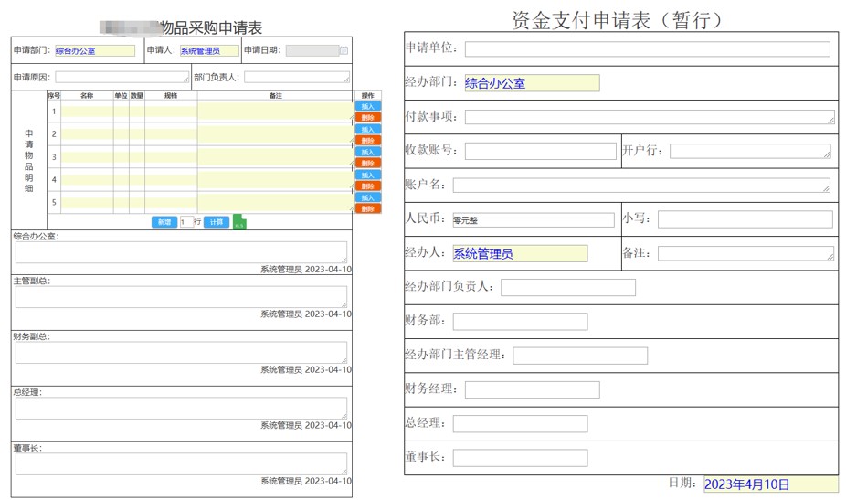Click the 计算 button
This screenshot has width=846, height=500.
pyautogui.click(x=217, y=222)
